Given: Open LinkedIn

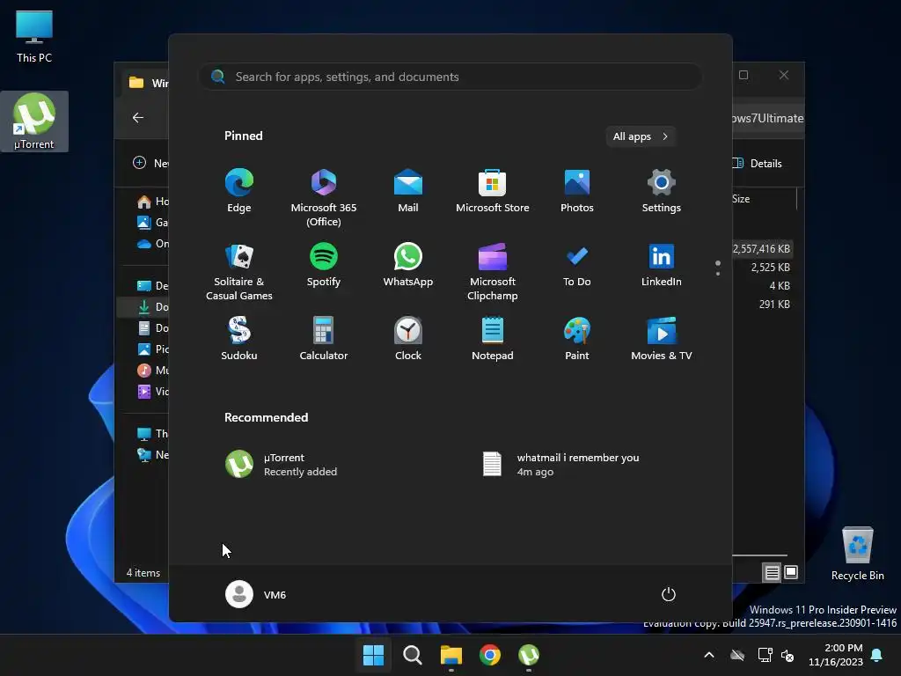Looking at the screenshot, I should point(662,265).
